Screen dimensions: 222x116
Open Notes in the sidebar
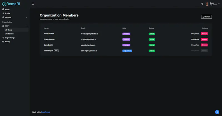point(7,9)
